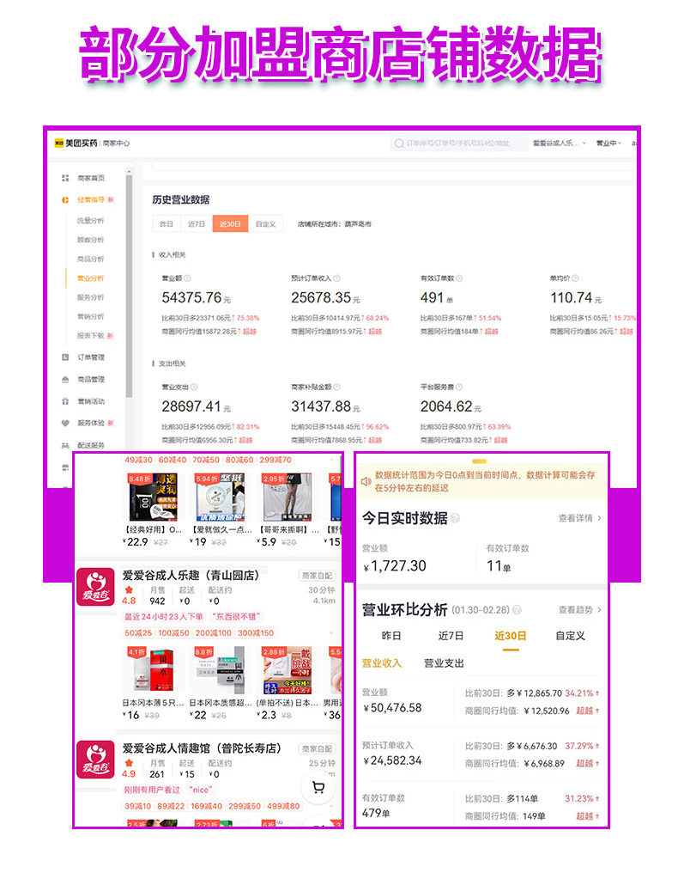Image resolution: width=678 pixels, height=879 pixels.
Task: Click the 配送服务 sidebar icon
Action: (x=65, y=445)
